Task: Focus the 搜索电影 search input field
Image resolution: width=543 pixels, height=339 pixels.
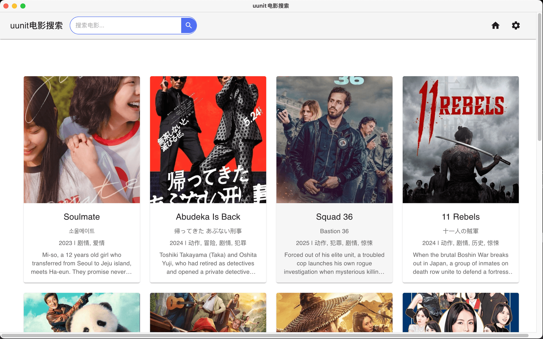Action: (126, 25)
